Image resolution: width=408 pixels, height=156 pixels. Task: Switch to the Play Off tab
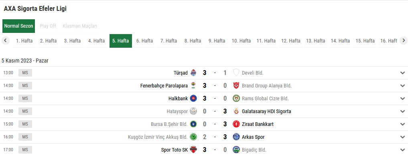(48, 26)
